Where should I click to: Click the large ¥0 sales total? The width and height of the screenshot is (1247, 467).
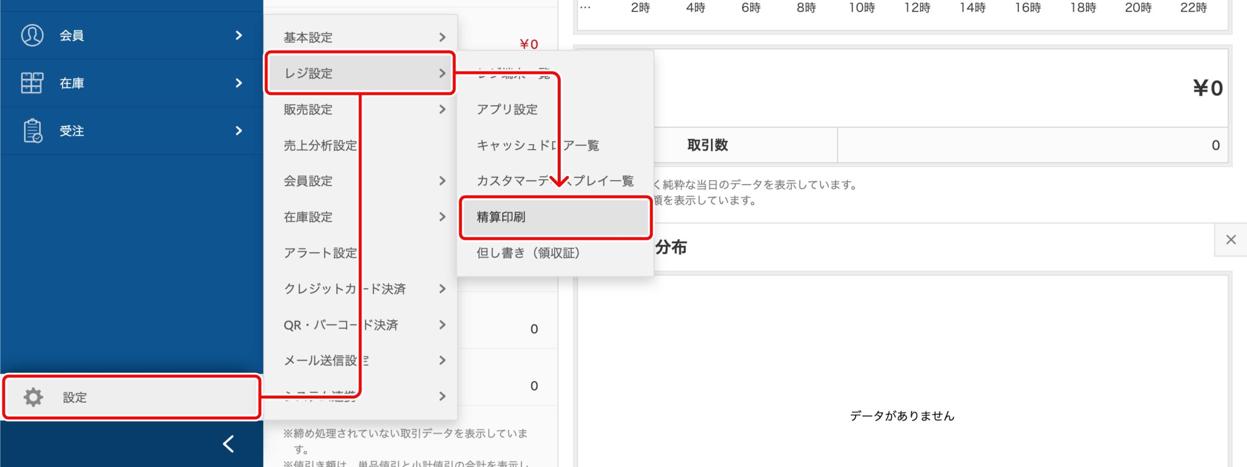pyautogui.click(x=1208, y=88)
